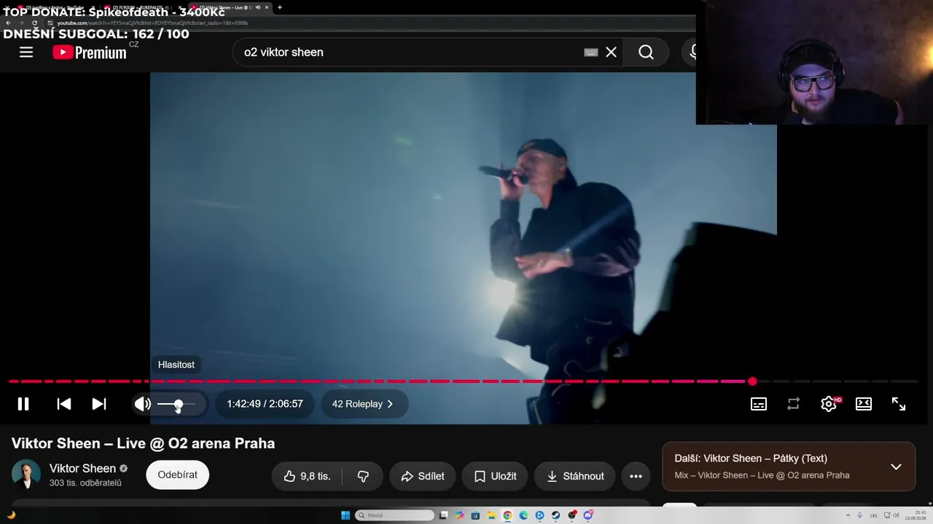Enter fullscreen mode

coord(899,404)
